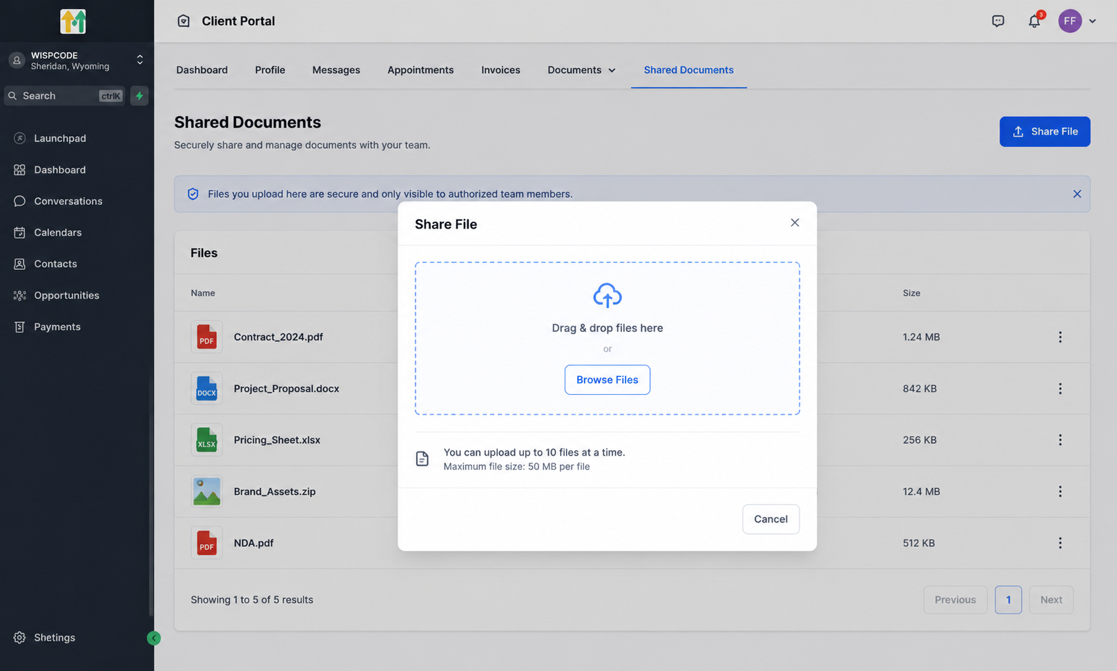Screen dimensions: 1117x671
Task: Dismiss the secure files info banner
Action: tap(1077, 194)
